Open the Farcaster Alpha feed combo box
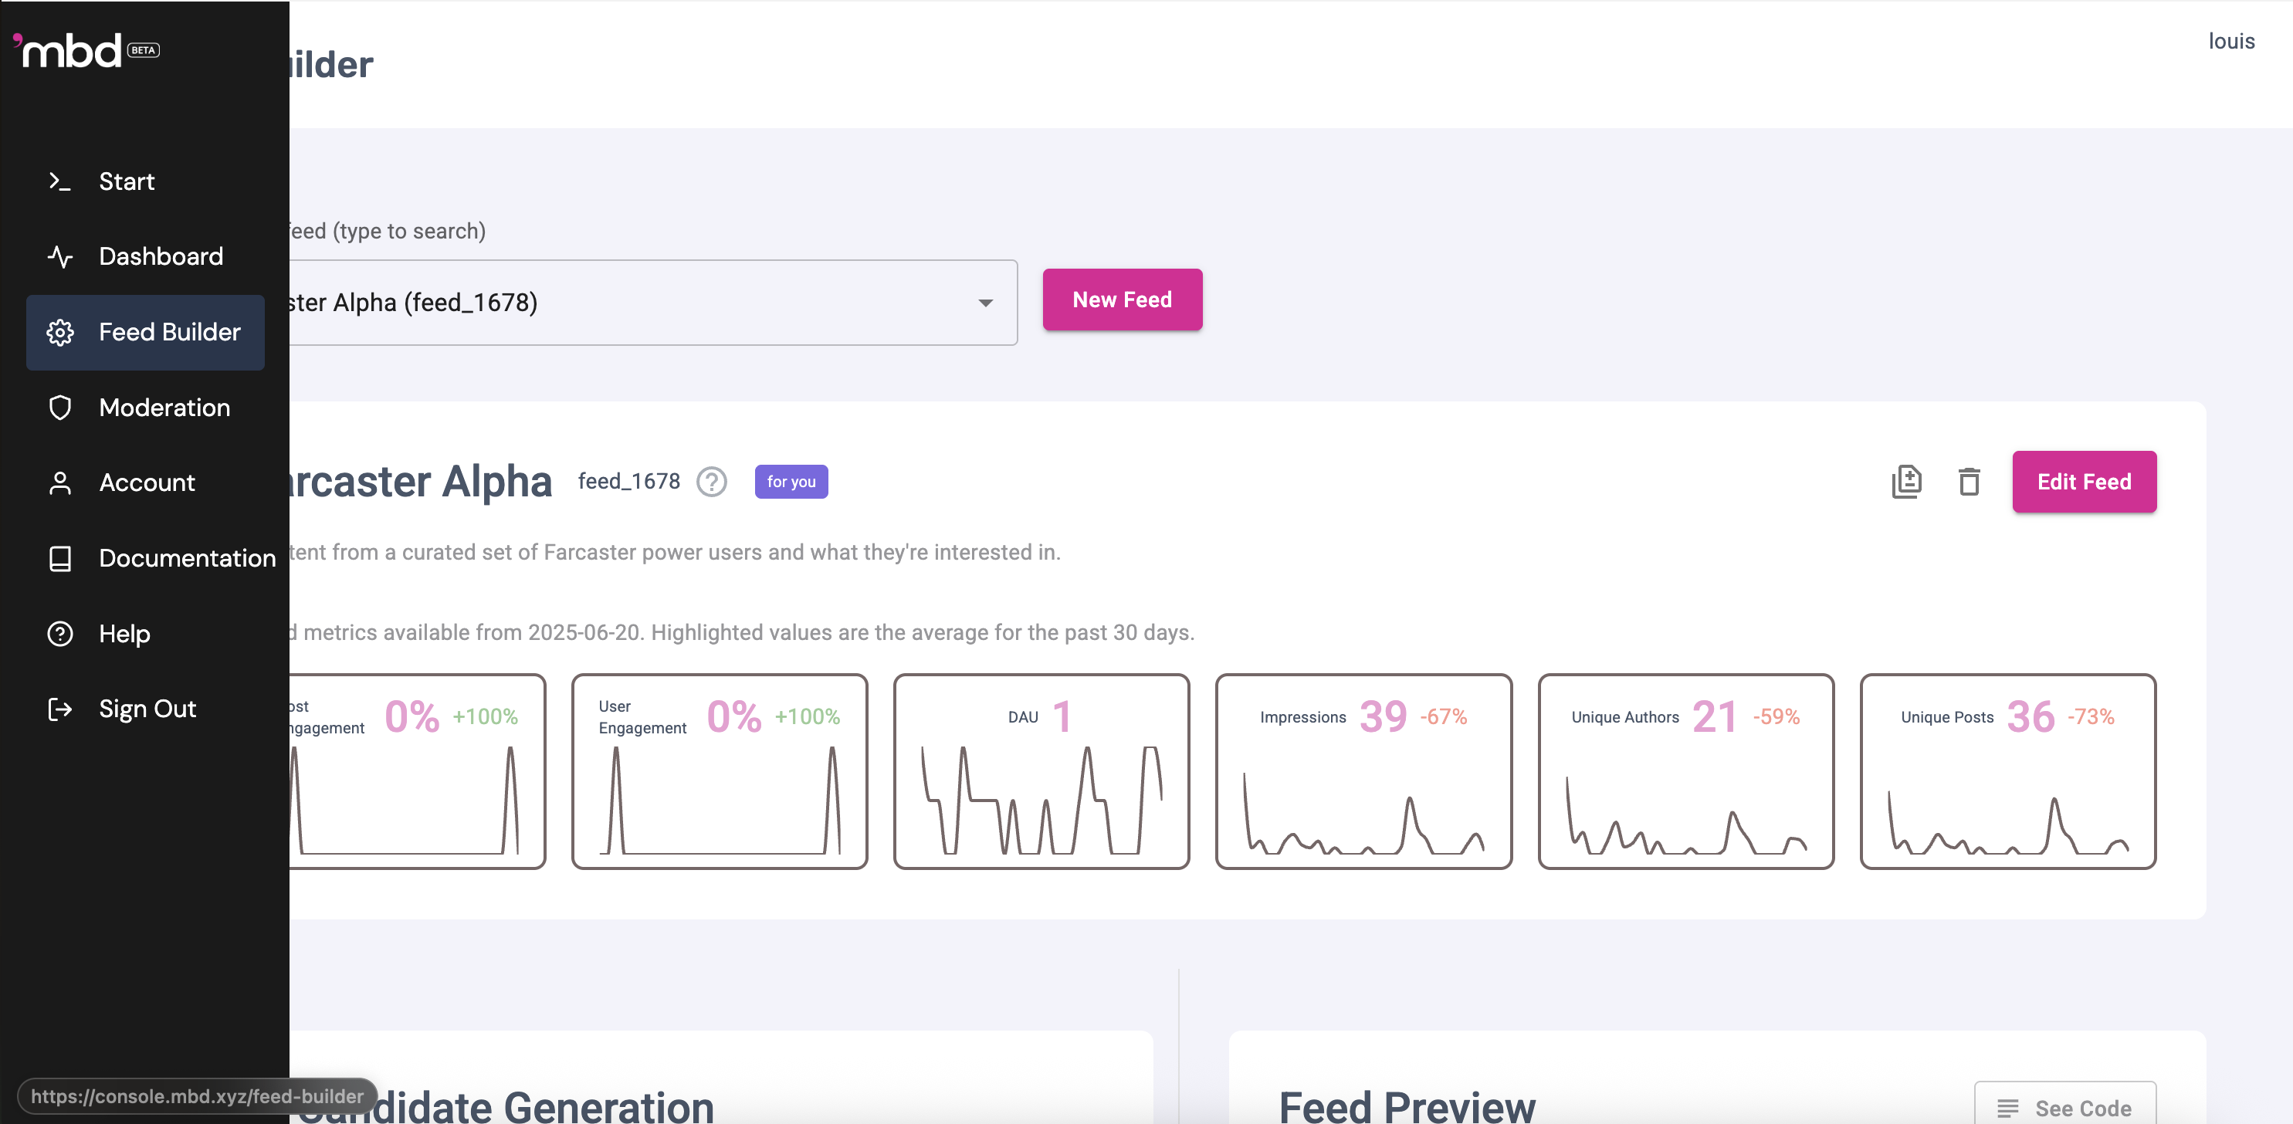The height and width of the screenshot is (1124, 2293). click(x=623, y=303)
